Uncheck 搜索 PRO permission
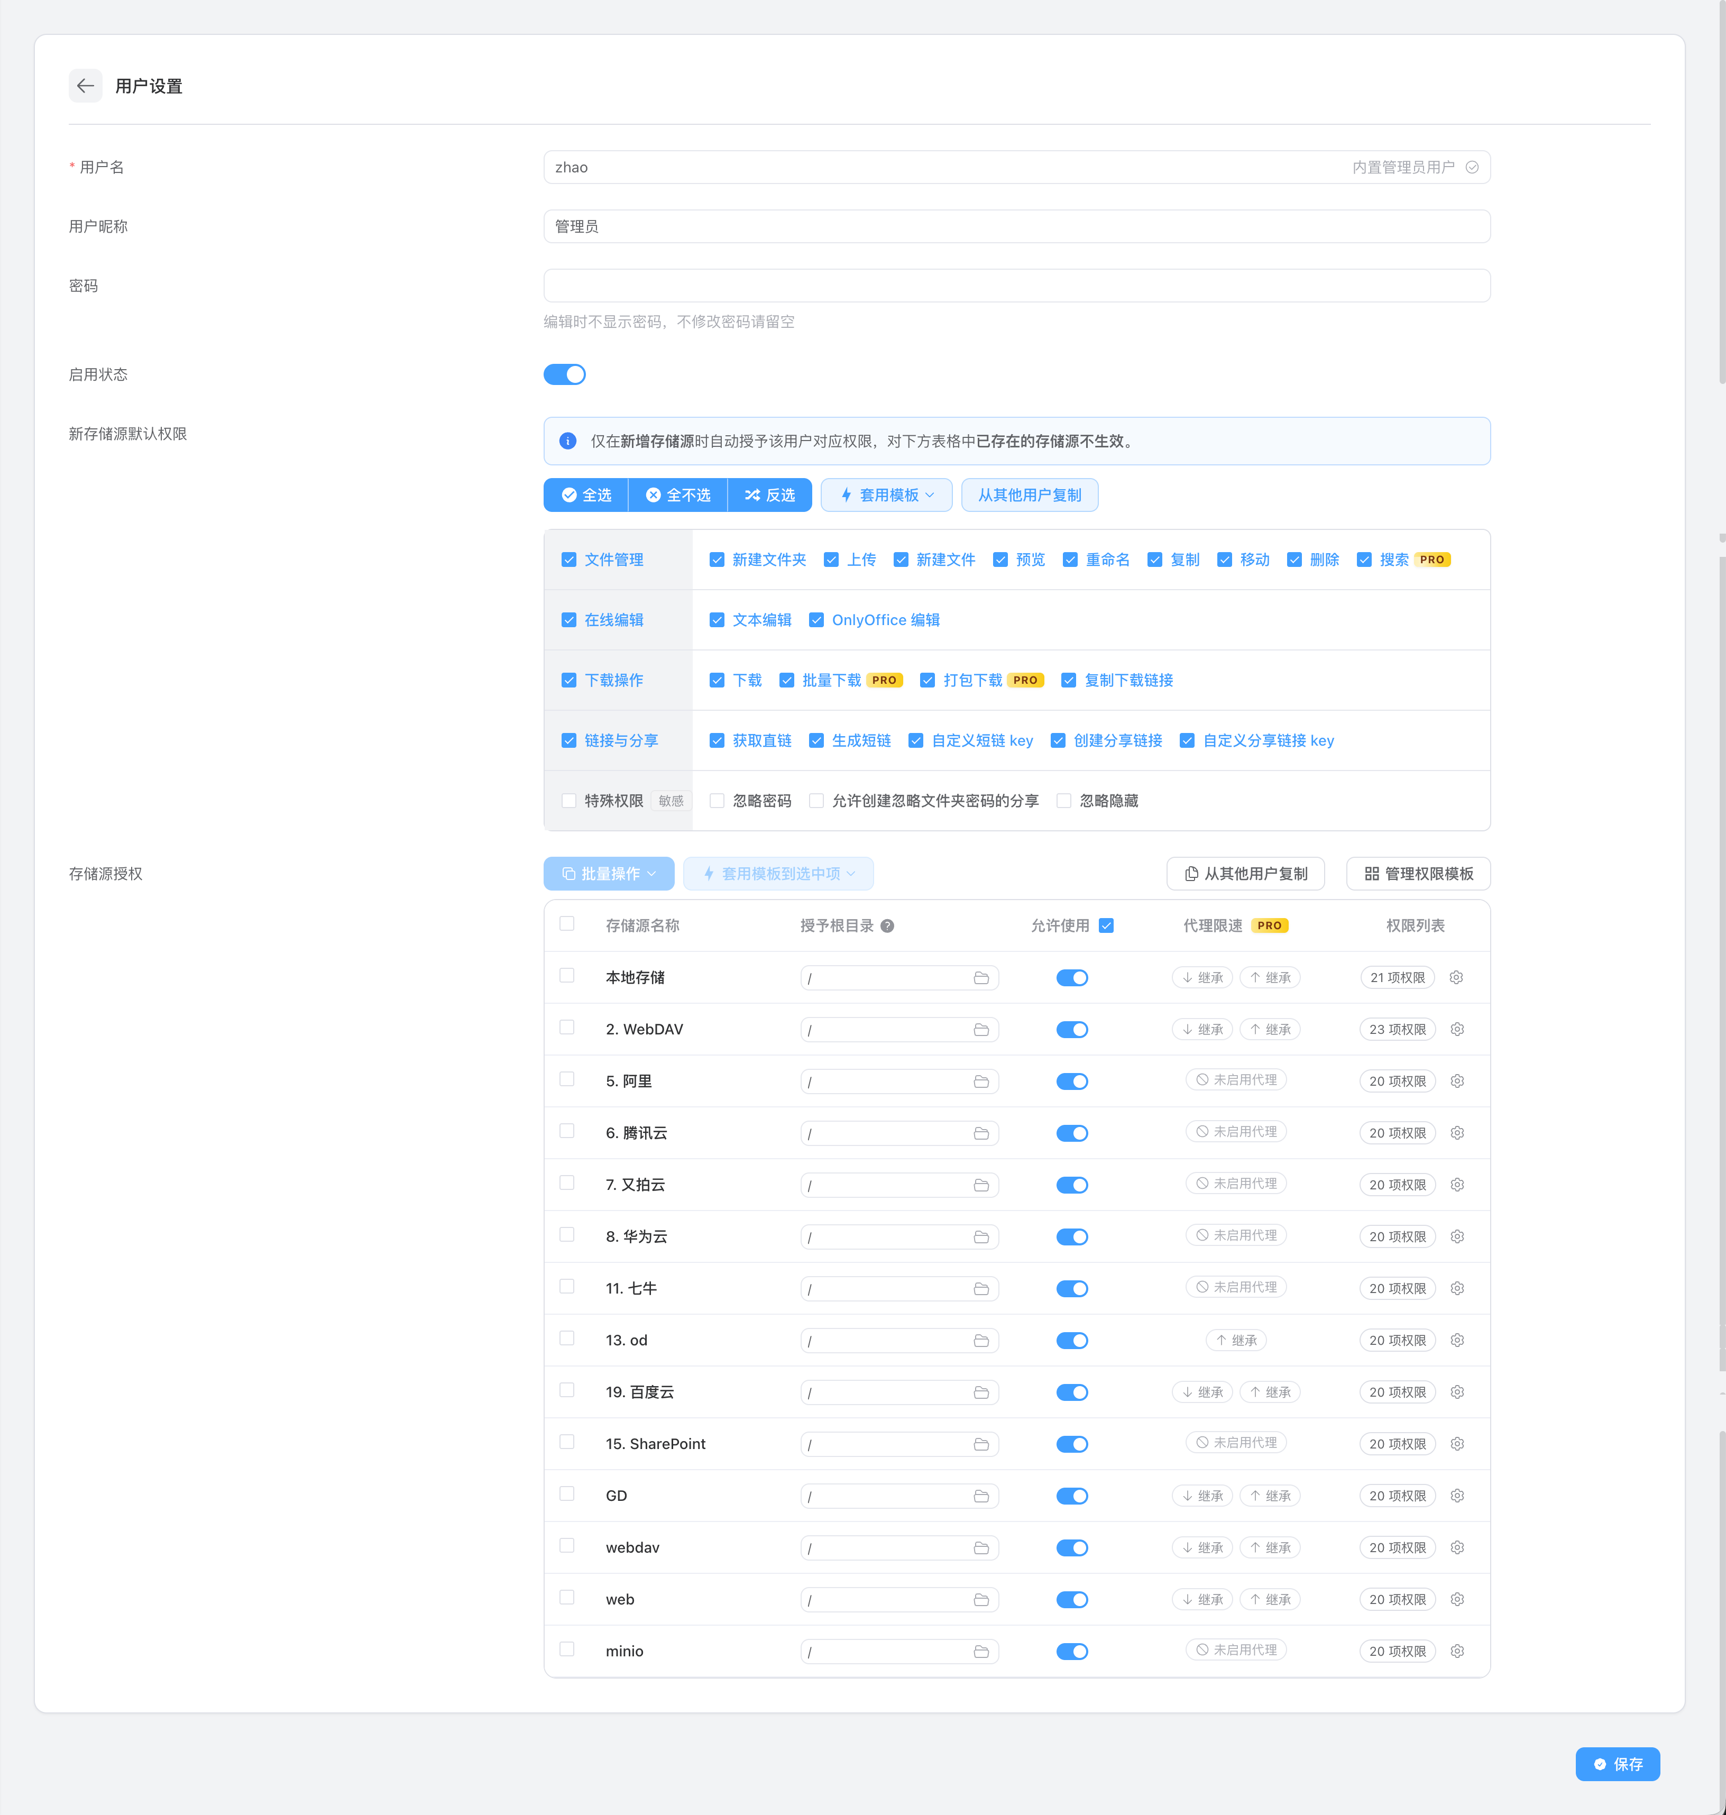1726x1815 pixels. [x=1364, y=560]
